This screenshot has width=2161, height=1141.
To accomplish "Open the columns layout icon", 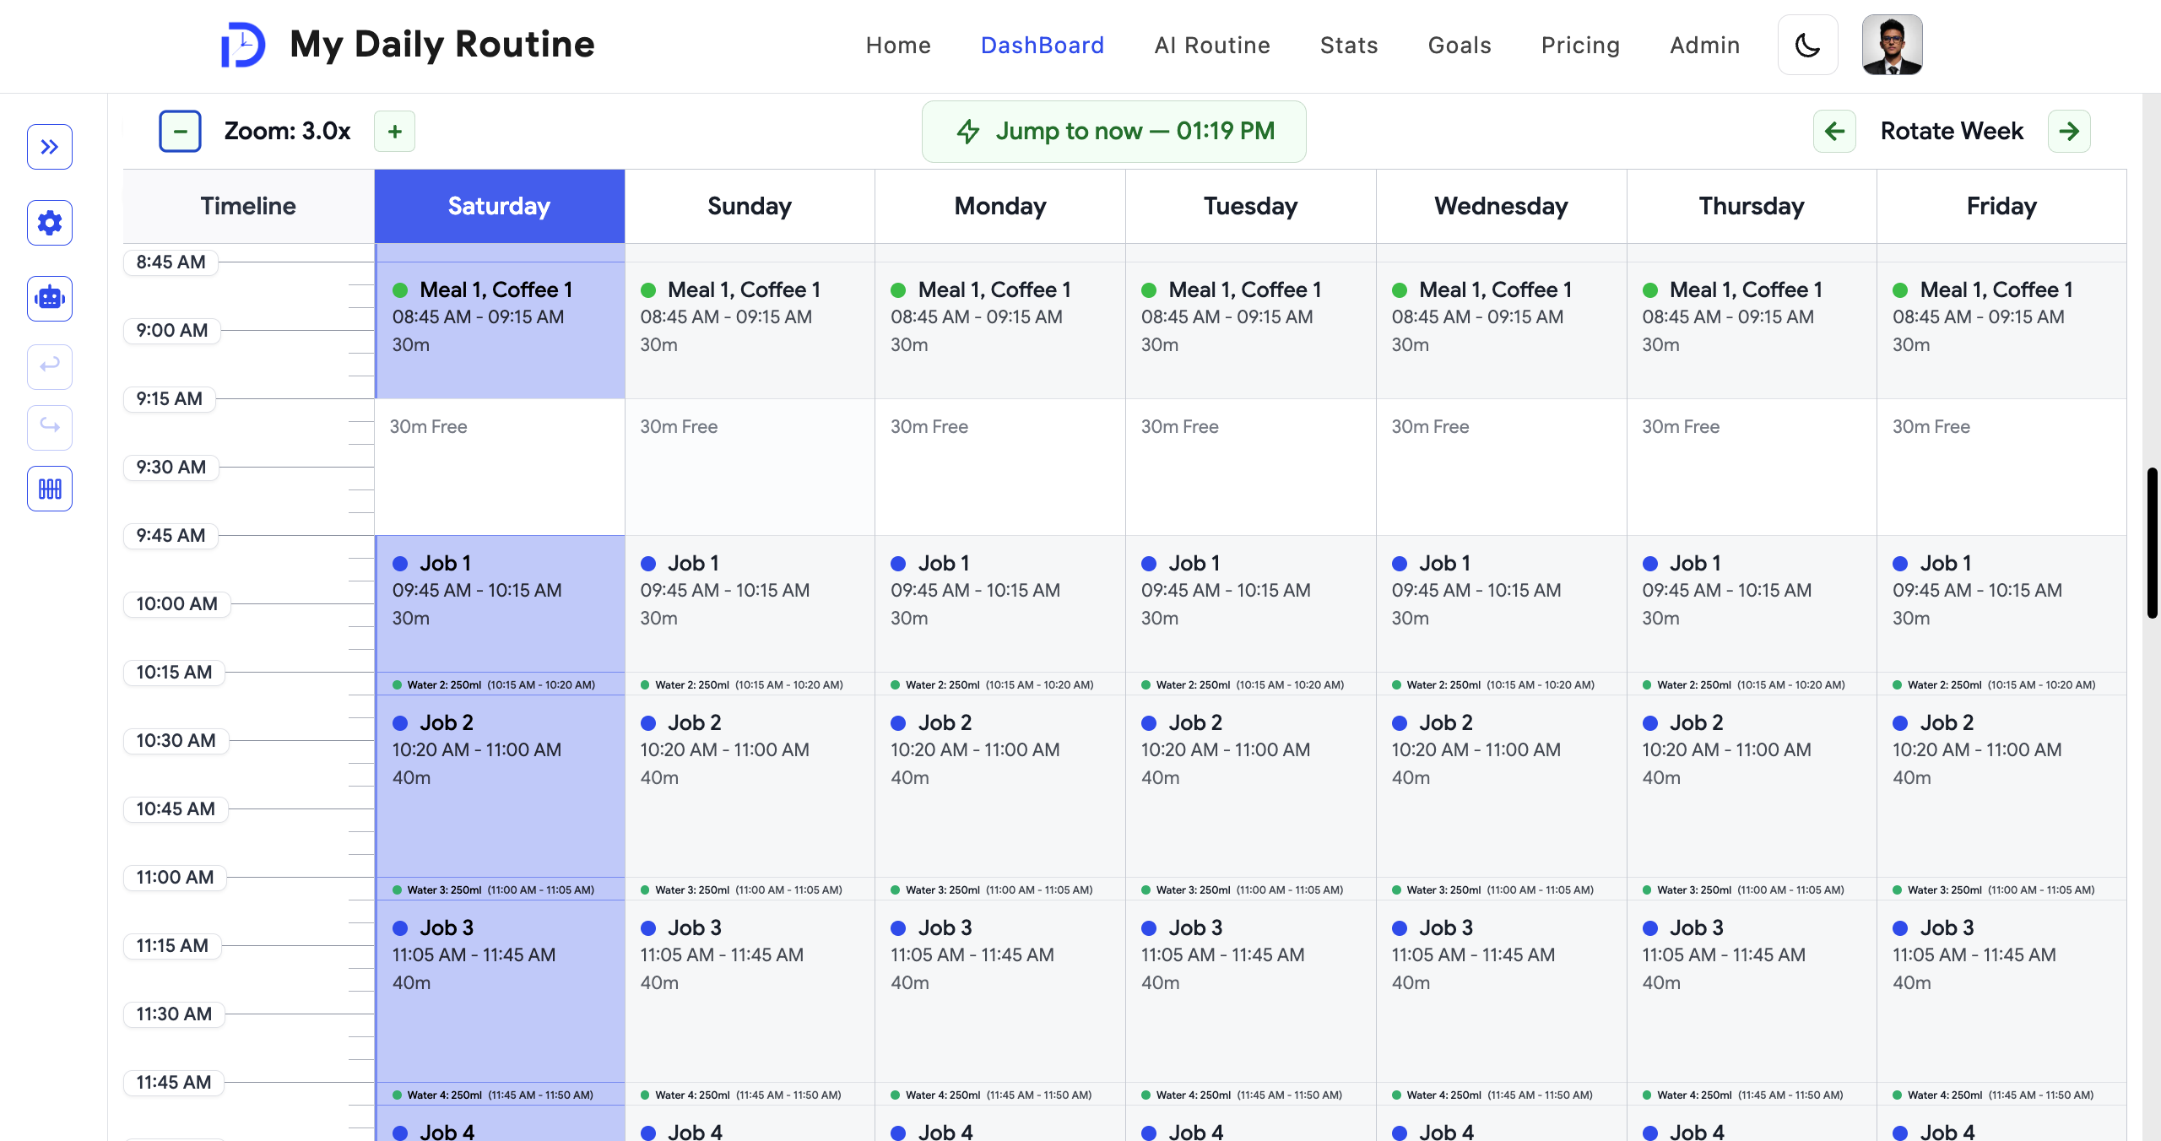I will pos(50,489).
